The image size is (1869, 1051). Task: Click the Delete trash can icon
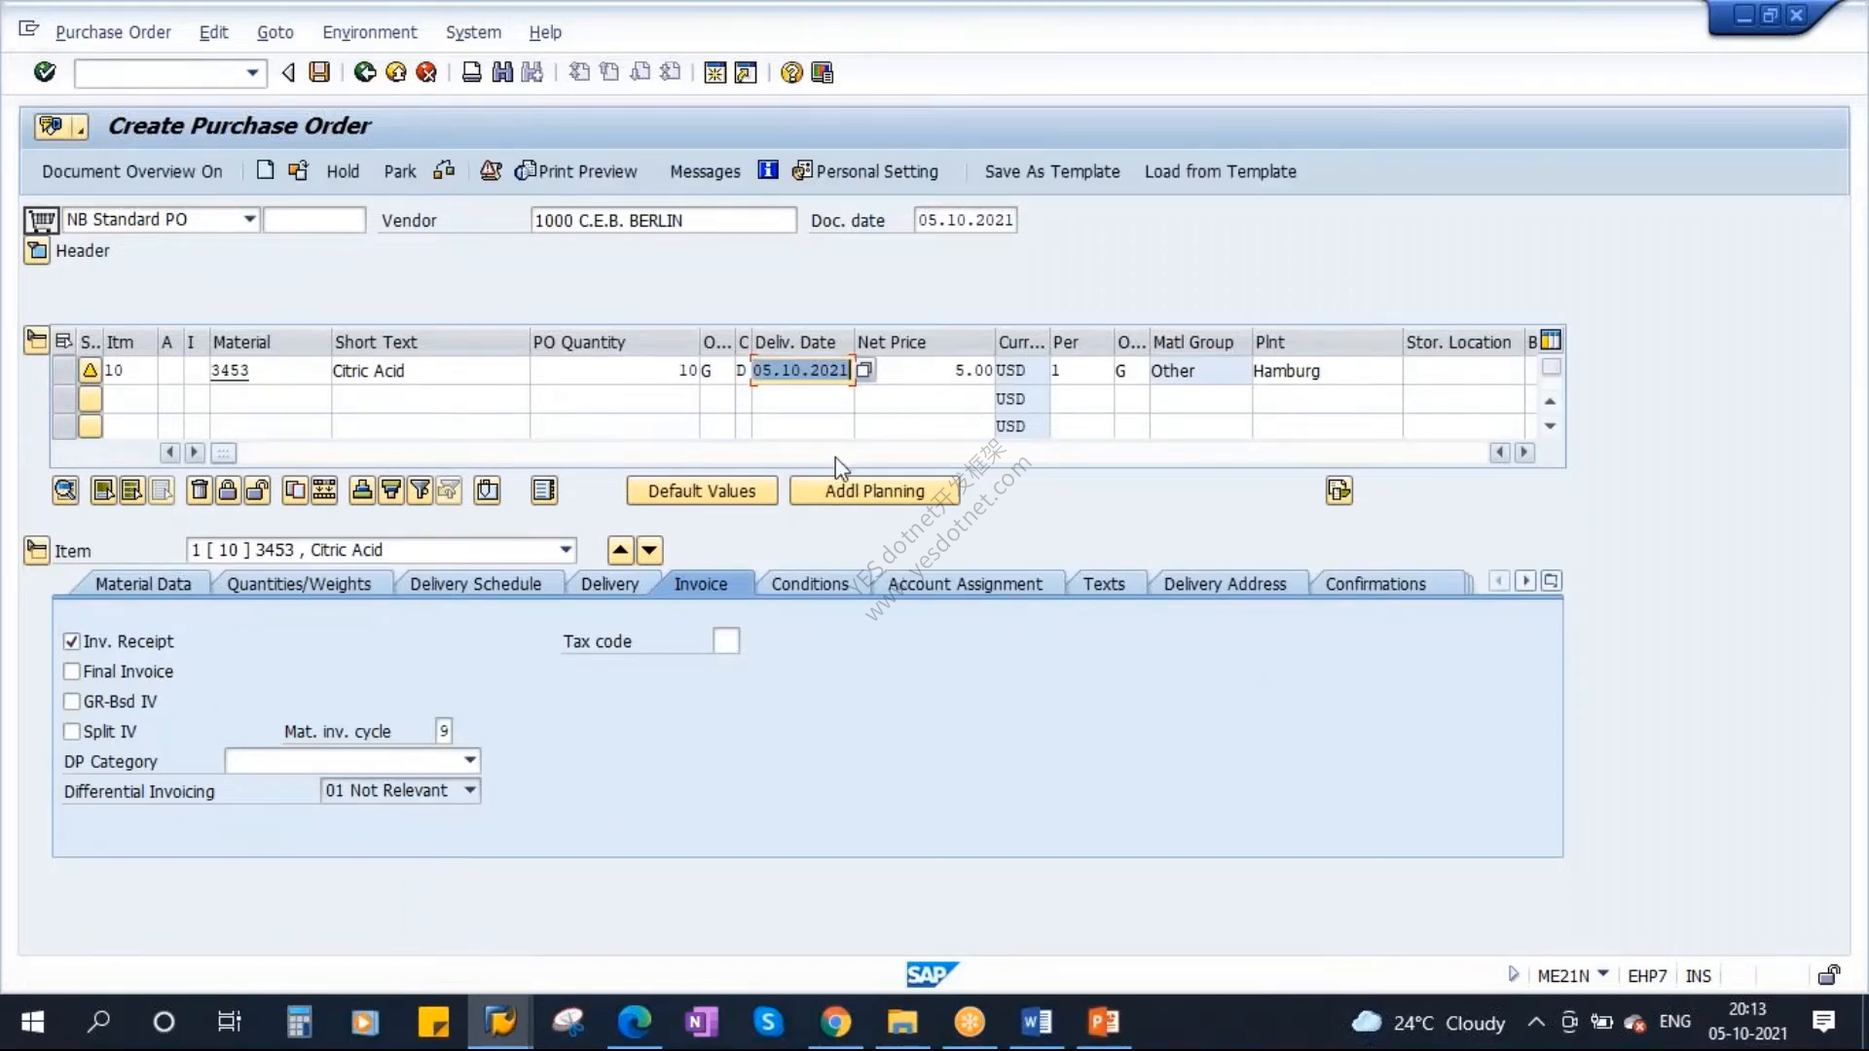tap(199, 490)
